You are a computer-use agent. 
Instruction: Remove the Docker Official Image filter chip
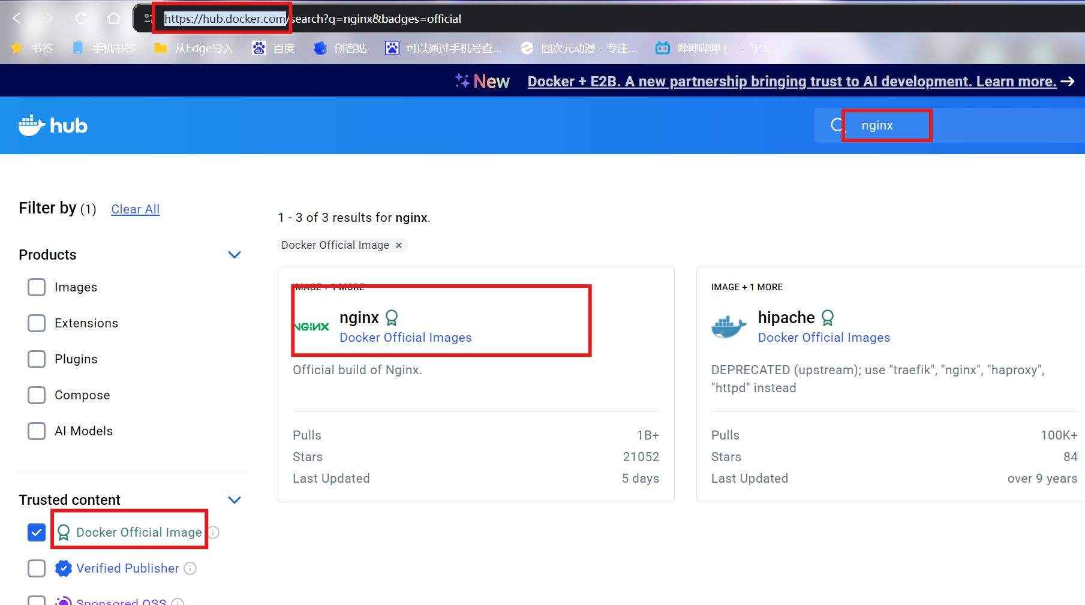399,245
